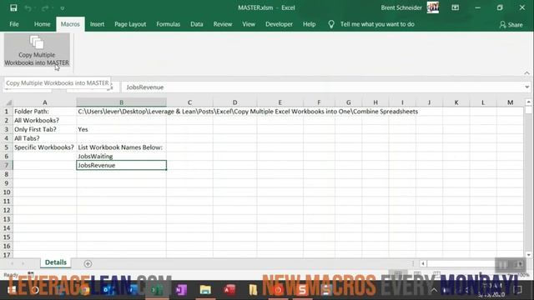Open the Developer tab
The width and height of the screenshot is (534, 300).
pyautogui.click(x=279, y=24)
